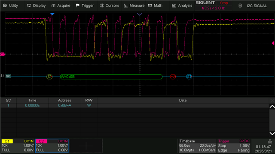Open the Measure menu
Screen dimensions: 275x154
pos(134,6)
